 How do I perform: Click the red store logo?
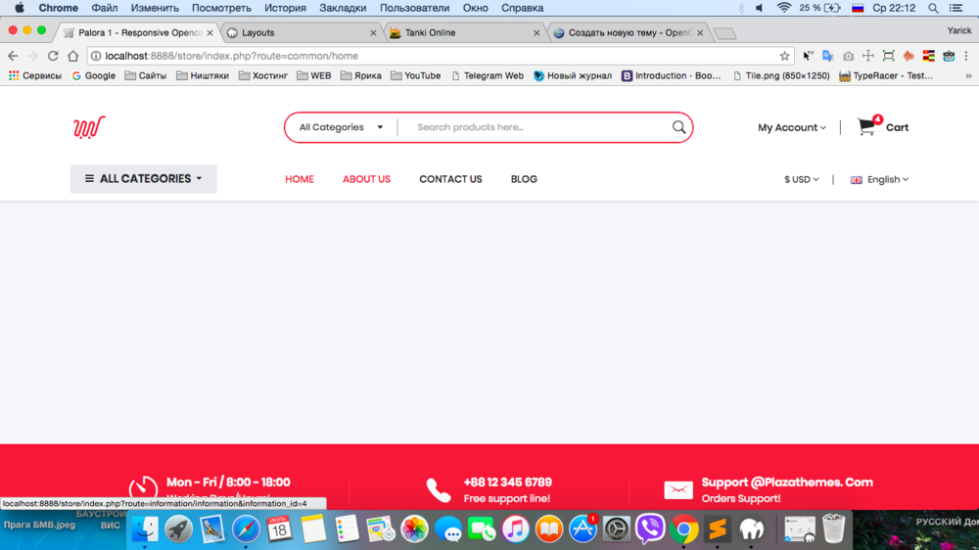point(89,127)
